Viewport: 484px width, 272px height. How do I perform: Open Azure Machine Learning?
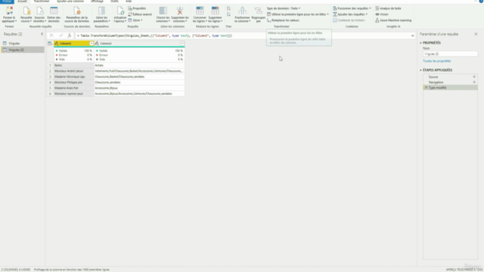click(393, 20)
